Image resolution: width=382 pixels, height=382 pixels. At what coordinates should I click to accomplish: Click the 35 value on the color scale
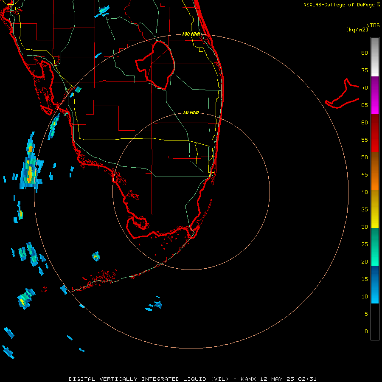tap(365, 210)
